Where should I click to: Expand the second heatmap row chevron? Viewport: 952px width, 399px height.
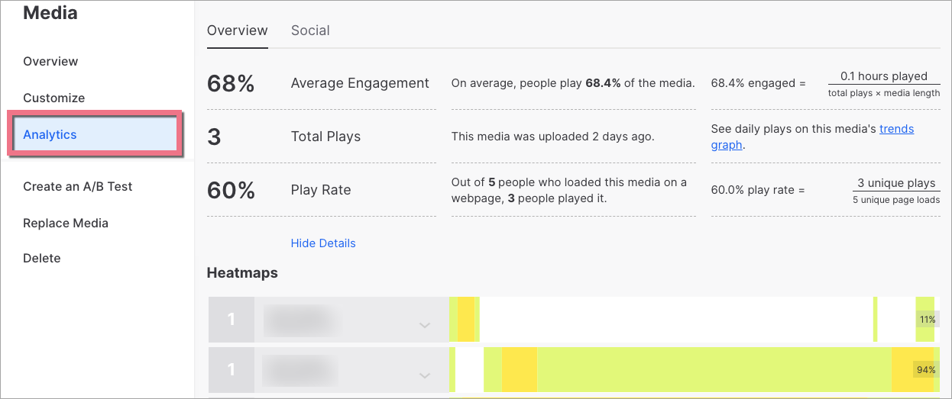click(425, 375)
